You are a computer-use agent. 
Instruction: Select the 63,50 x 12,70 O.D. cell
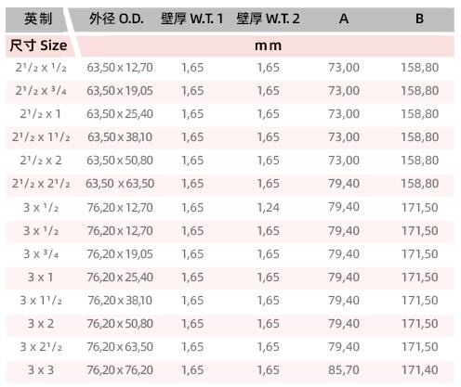pos(120,68)
